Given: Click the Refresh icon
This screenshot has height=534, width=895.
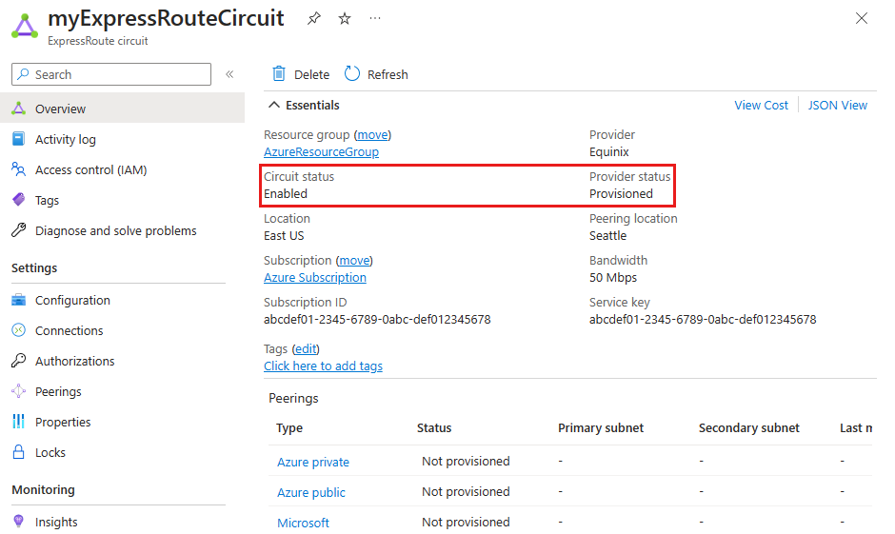Looking at the screenshot, I should pyautogui.click(x=352, y=74).
